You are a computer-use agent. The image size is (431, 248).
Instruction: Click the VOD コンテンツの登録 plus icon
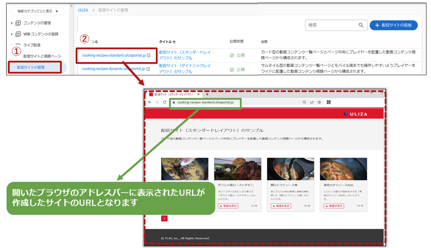18,34
